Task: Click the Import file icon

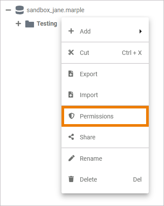Action: tap(71, 95)
